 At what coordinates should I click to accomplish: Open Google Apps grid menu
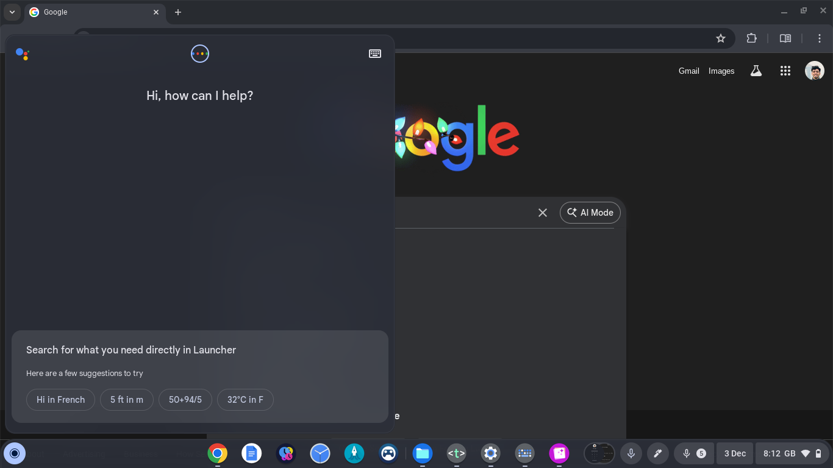tap(785, 71)
